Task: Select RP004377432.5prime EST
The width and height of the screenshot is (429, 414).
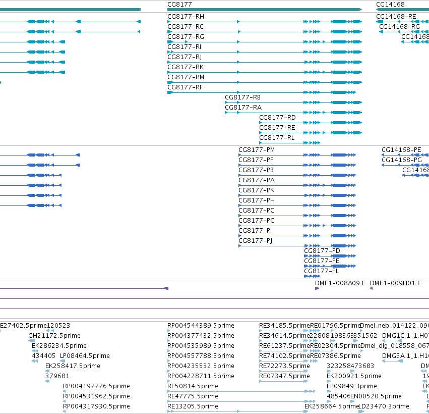Action: [201, 336]
